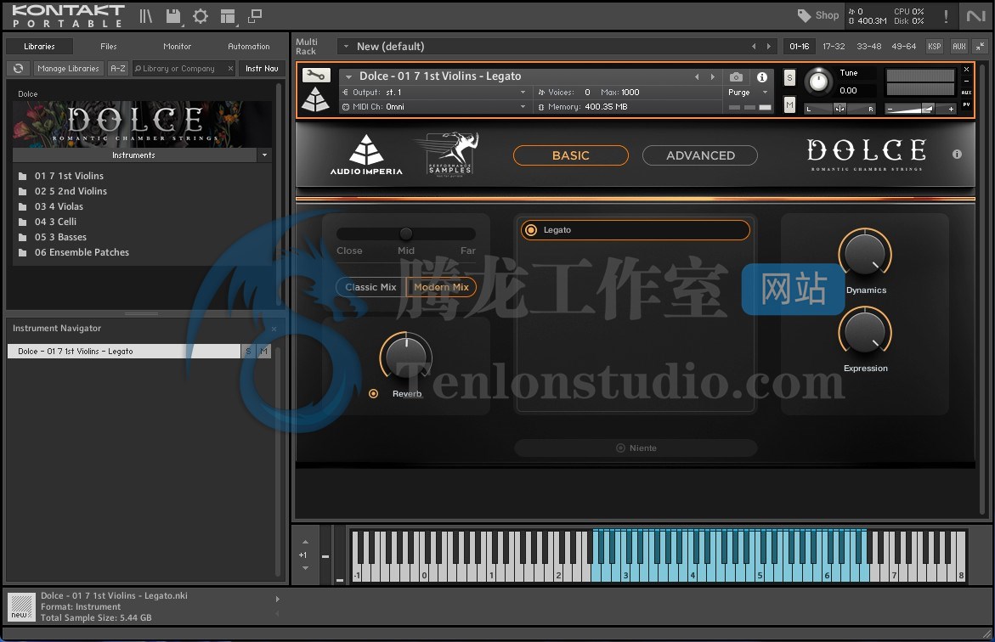Toggle the Reverb on/off button
Image resolution: width=995 pixels, height=642 pixels.
tap(373, 394)
